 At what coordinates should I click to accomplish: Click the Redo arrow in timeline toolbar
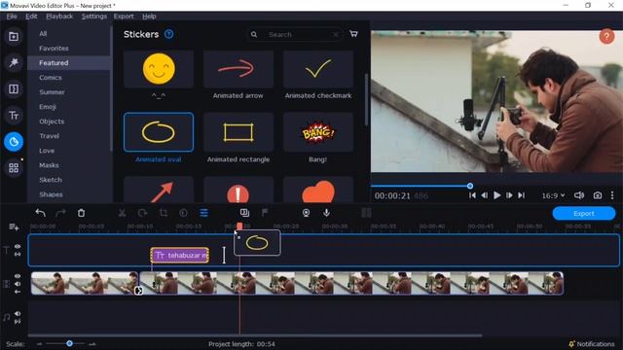tap(60, 213)
